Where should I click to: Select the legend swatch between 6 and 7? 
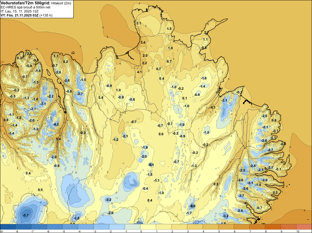(x=242, y=227)
